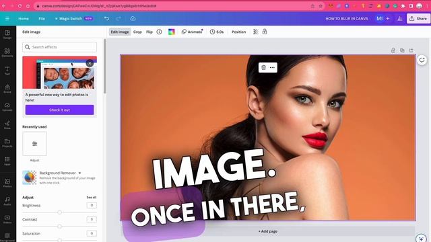Screen dimensions: 431x242
Task: Click the trash icon above image
Action: (263, 67)
